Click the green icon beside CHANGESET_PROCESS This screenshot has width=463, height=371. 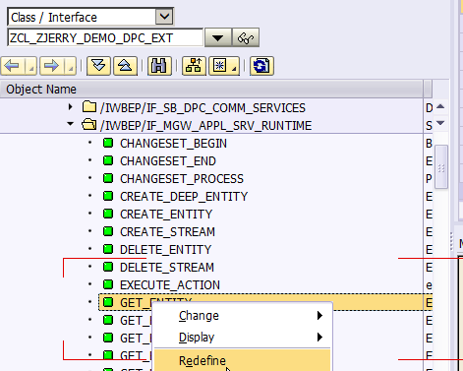108,178
